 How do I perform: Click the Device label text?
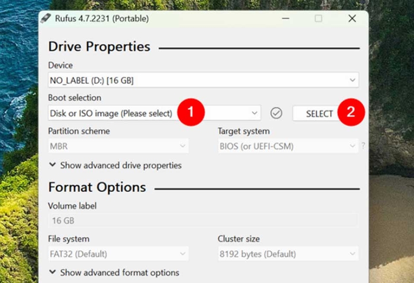[x=61, y=65]
